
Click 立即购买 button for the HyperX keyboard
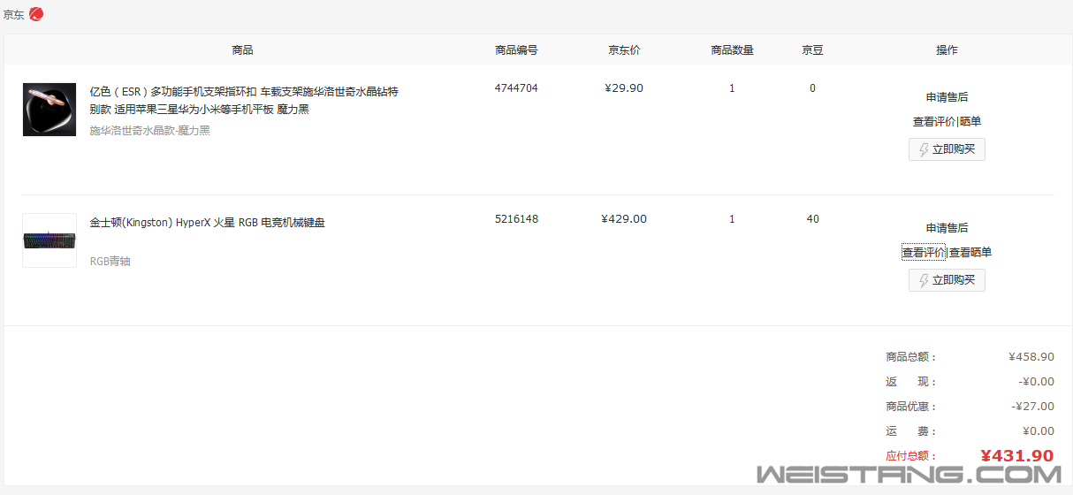pyautogui.click(x=947, y=280)
